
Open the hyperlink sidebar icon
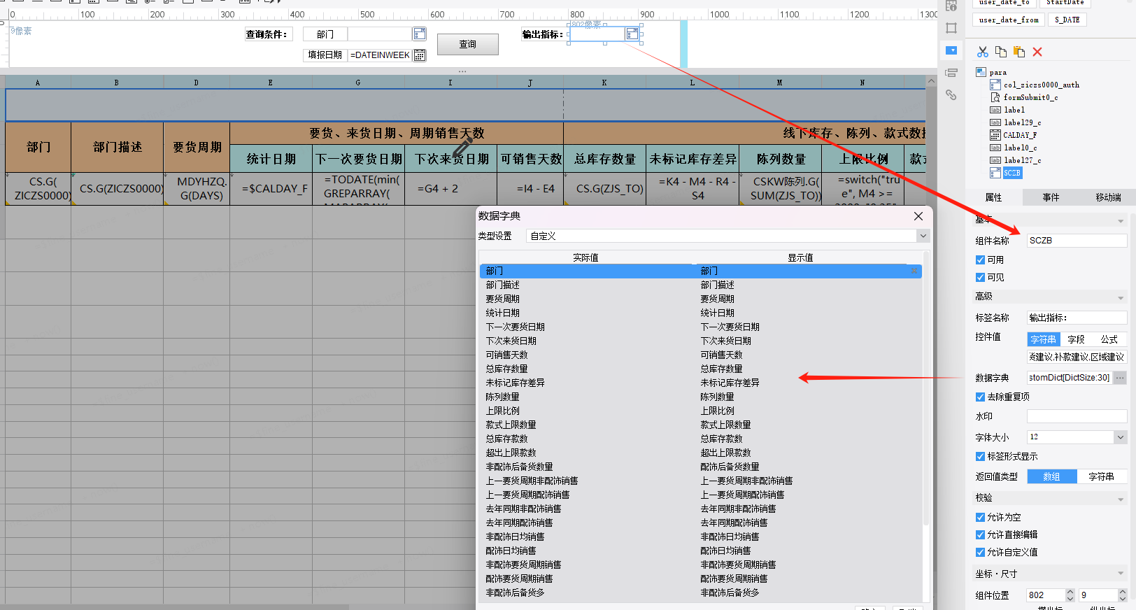951,94
